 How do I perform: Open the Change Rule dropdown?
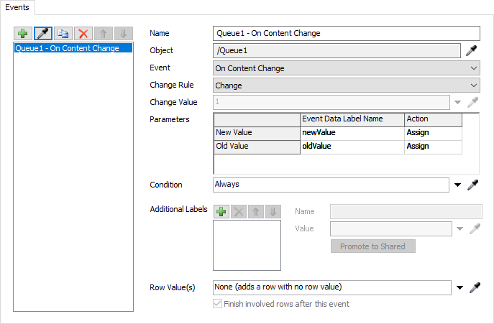click(347, 85)
